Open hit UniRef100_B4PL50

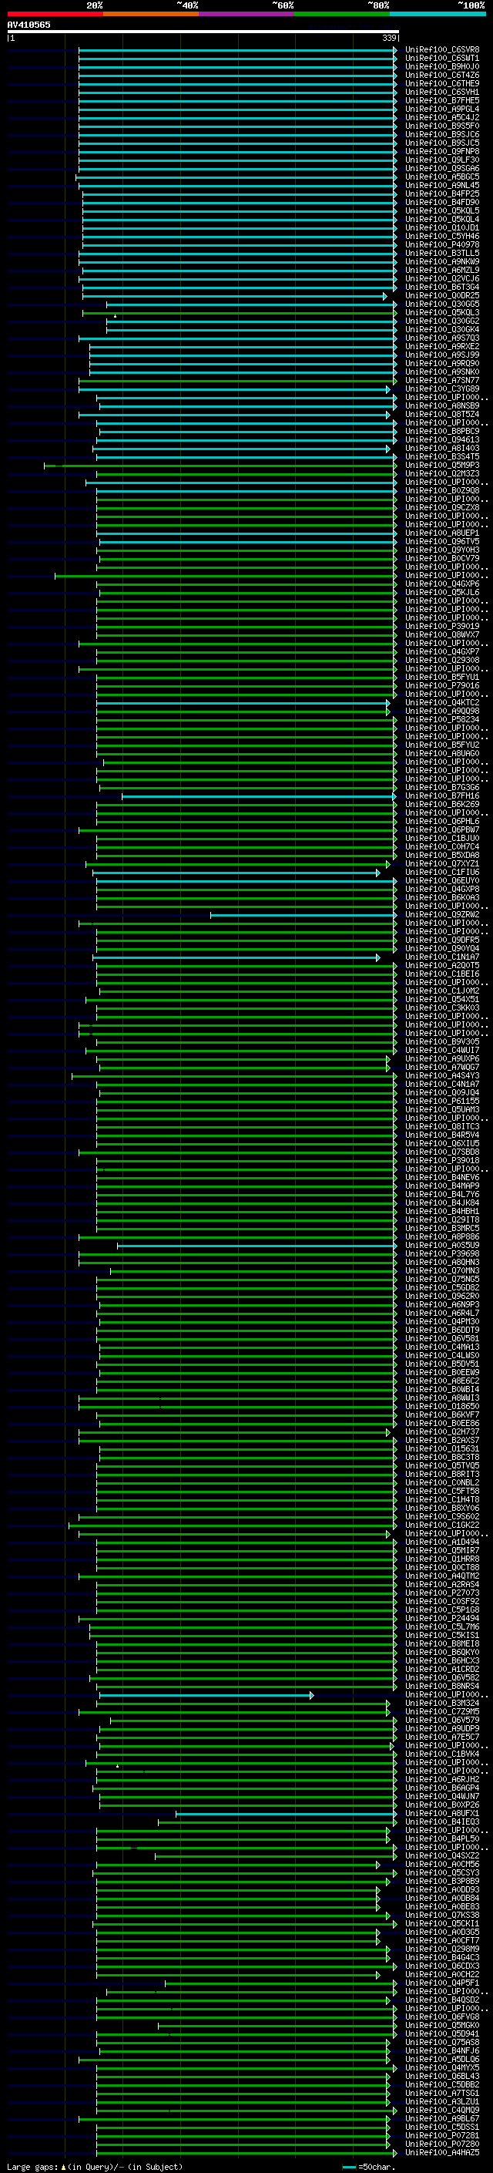[x=442, y=1839]
